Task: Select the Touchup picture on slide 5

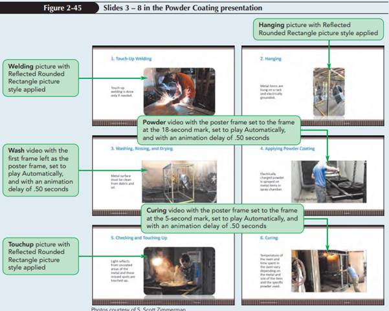Action: [179, 271]
